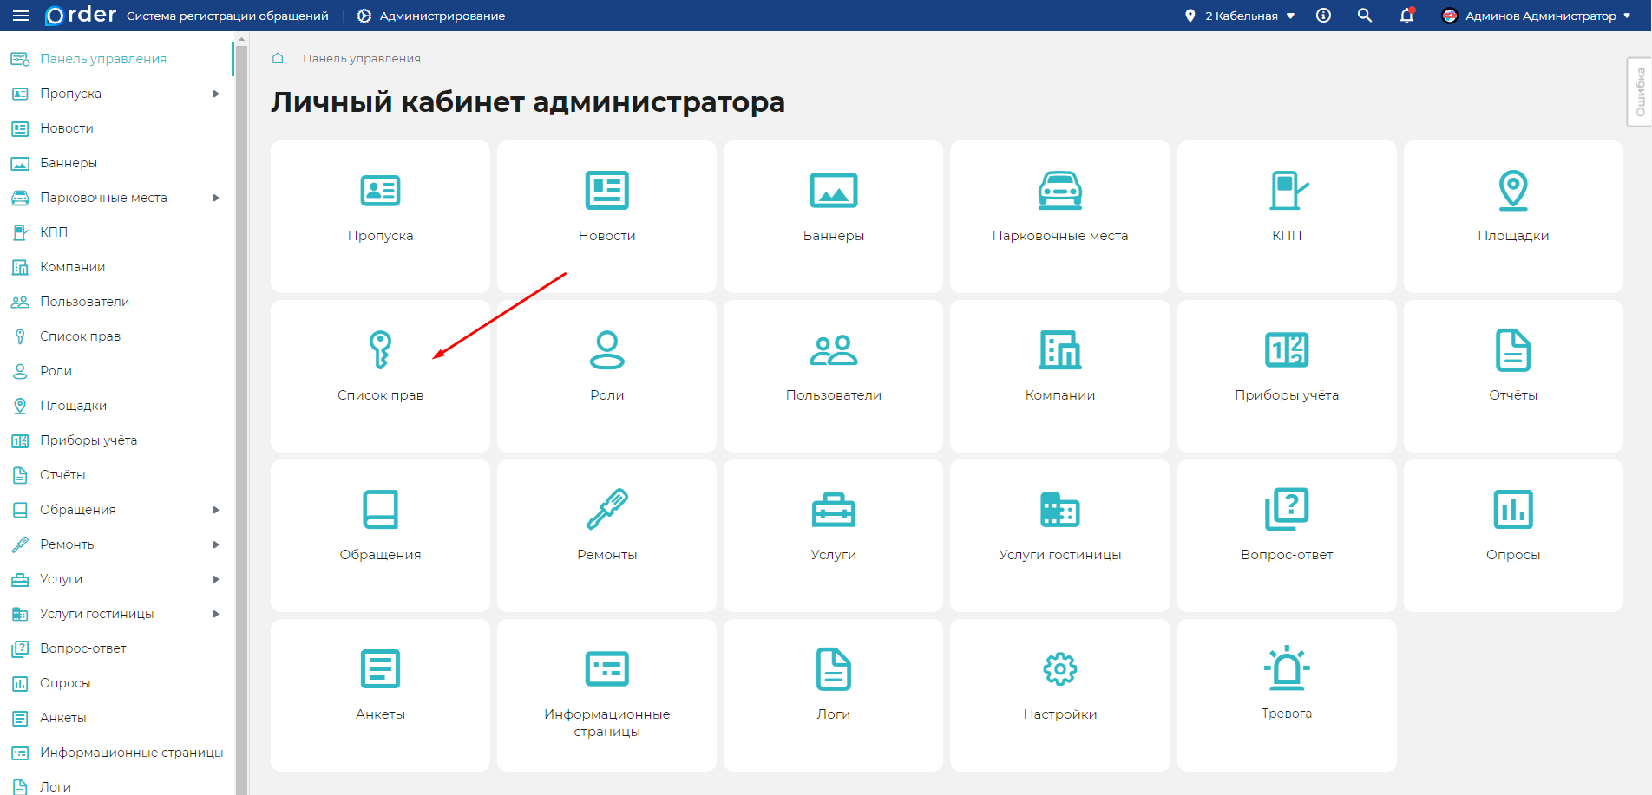The image size is (1652, 795).
Task: Expand the Пропуска sidebar submenu
Action: point(216,94)
